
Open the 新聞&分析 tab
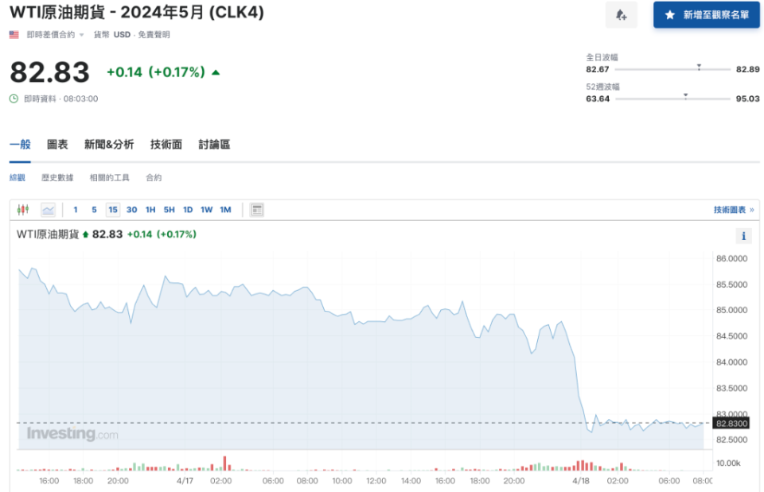pos(109,145)
